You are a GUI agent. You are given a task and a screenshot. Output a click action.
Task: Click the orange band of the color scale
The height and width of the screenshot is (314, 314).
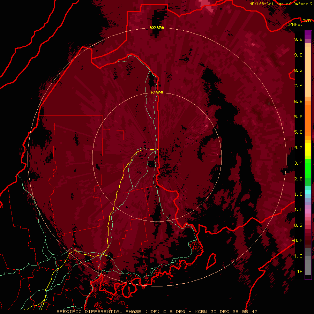pyautogui.click(x=308, y=121)
